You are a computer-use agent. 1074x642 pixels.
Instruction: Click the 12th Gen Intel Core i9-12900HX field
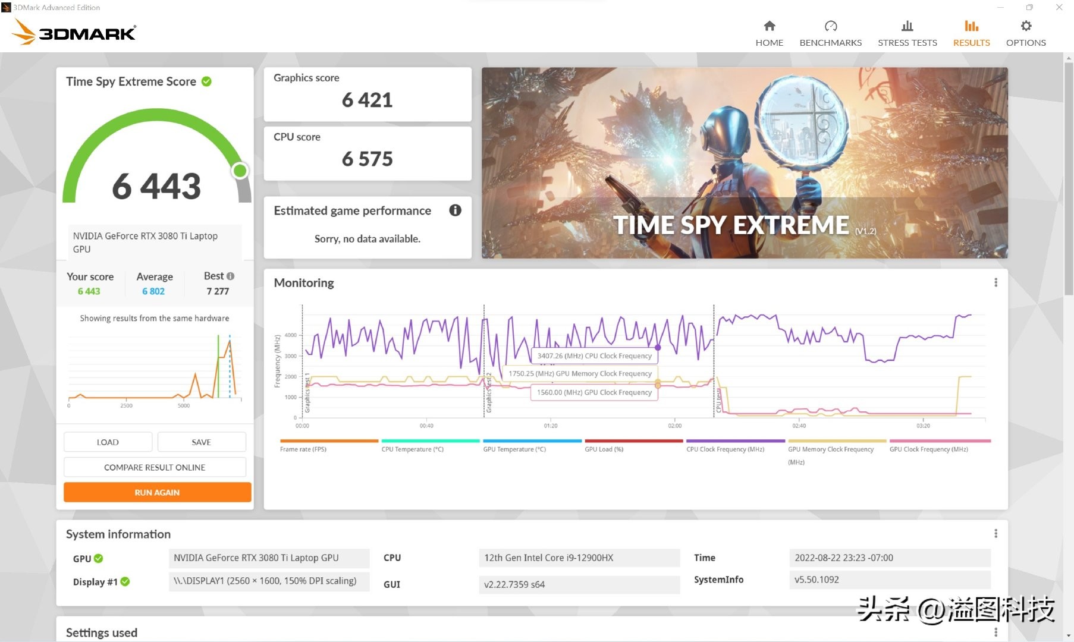pos(579,558)
